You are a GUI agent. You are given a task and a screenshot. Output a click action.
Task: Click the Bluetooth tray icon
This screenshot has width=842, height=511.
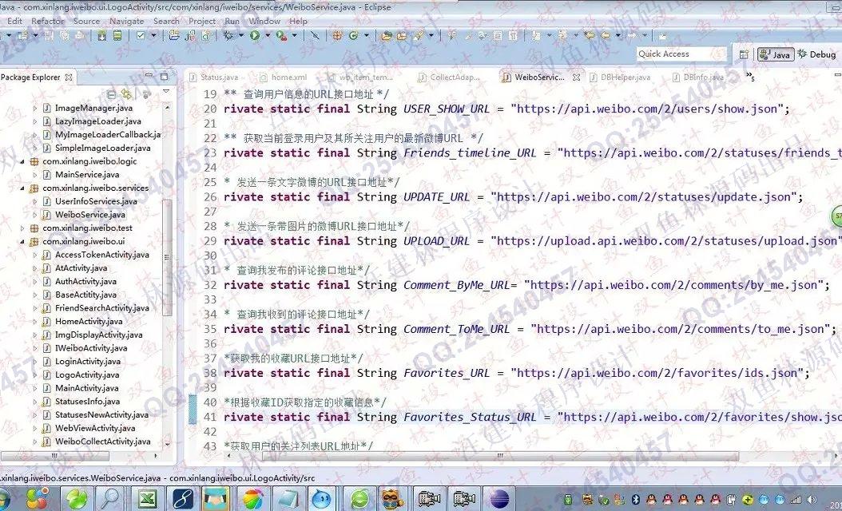[x=636, y=500]
